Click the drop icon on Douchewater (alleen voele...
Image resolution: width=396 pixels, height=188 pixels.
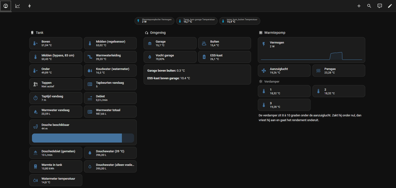coord(90,166)
